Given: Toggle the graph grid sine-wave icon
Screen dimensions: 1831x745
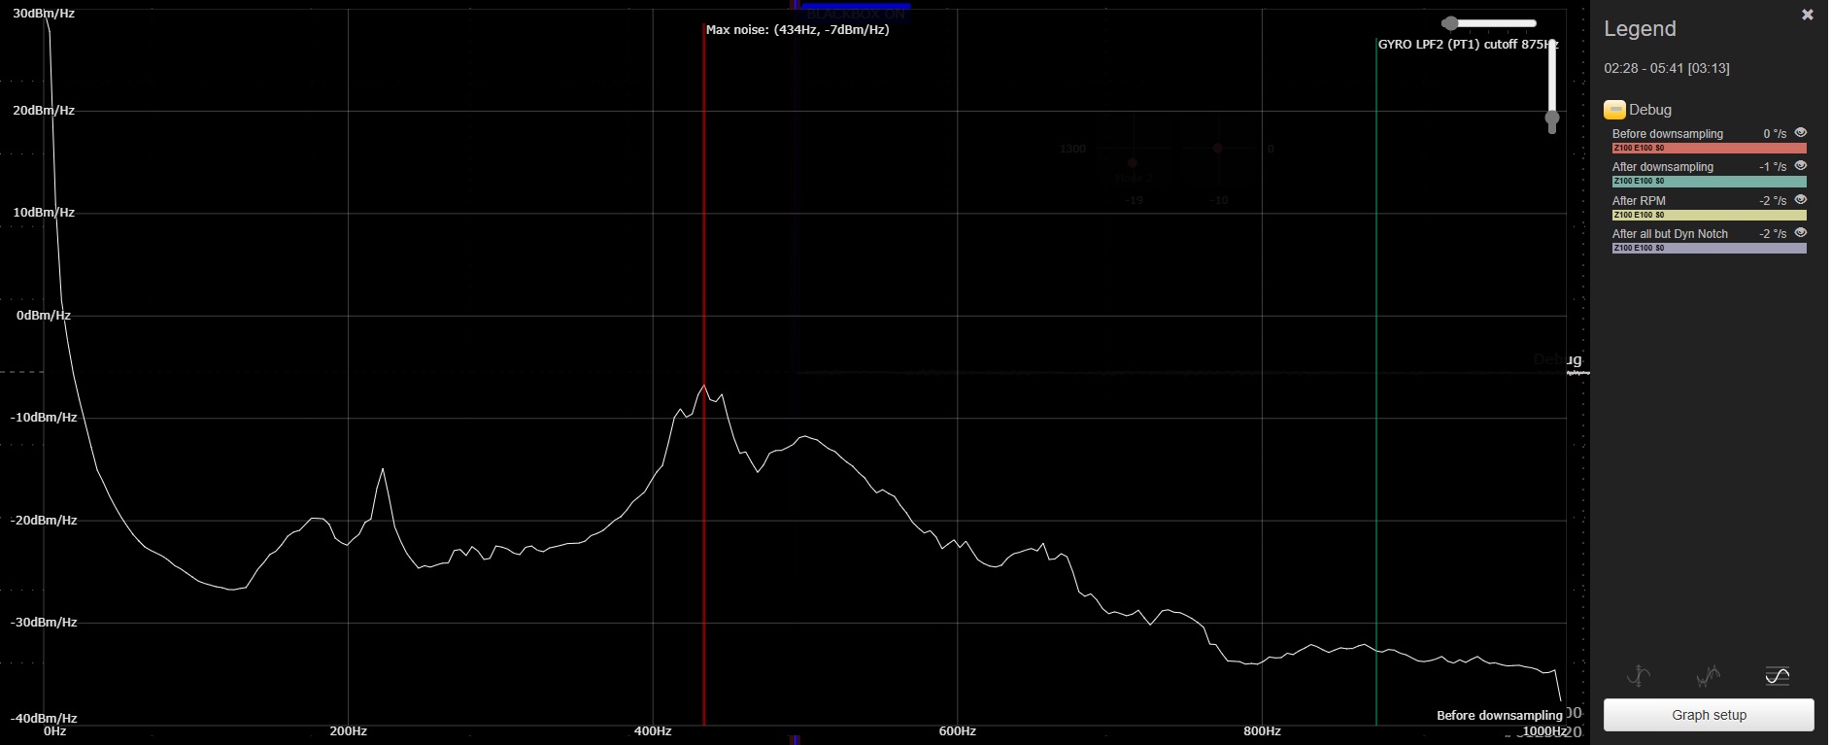Looking at the screenshot, I should pyautogui.click(x=1777, y=676).
